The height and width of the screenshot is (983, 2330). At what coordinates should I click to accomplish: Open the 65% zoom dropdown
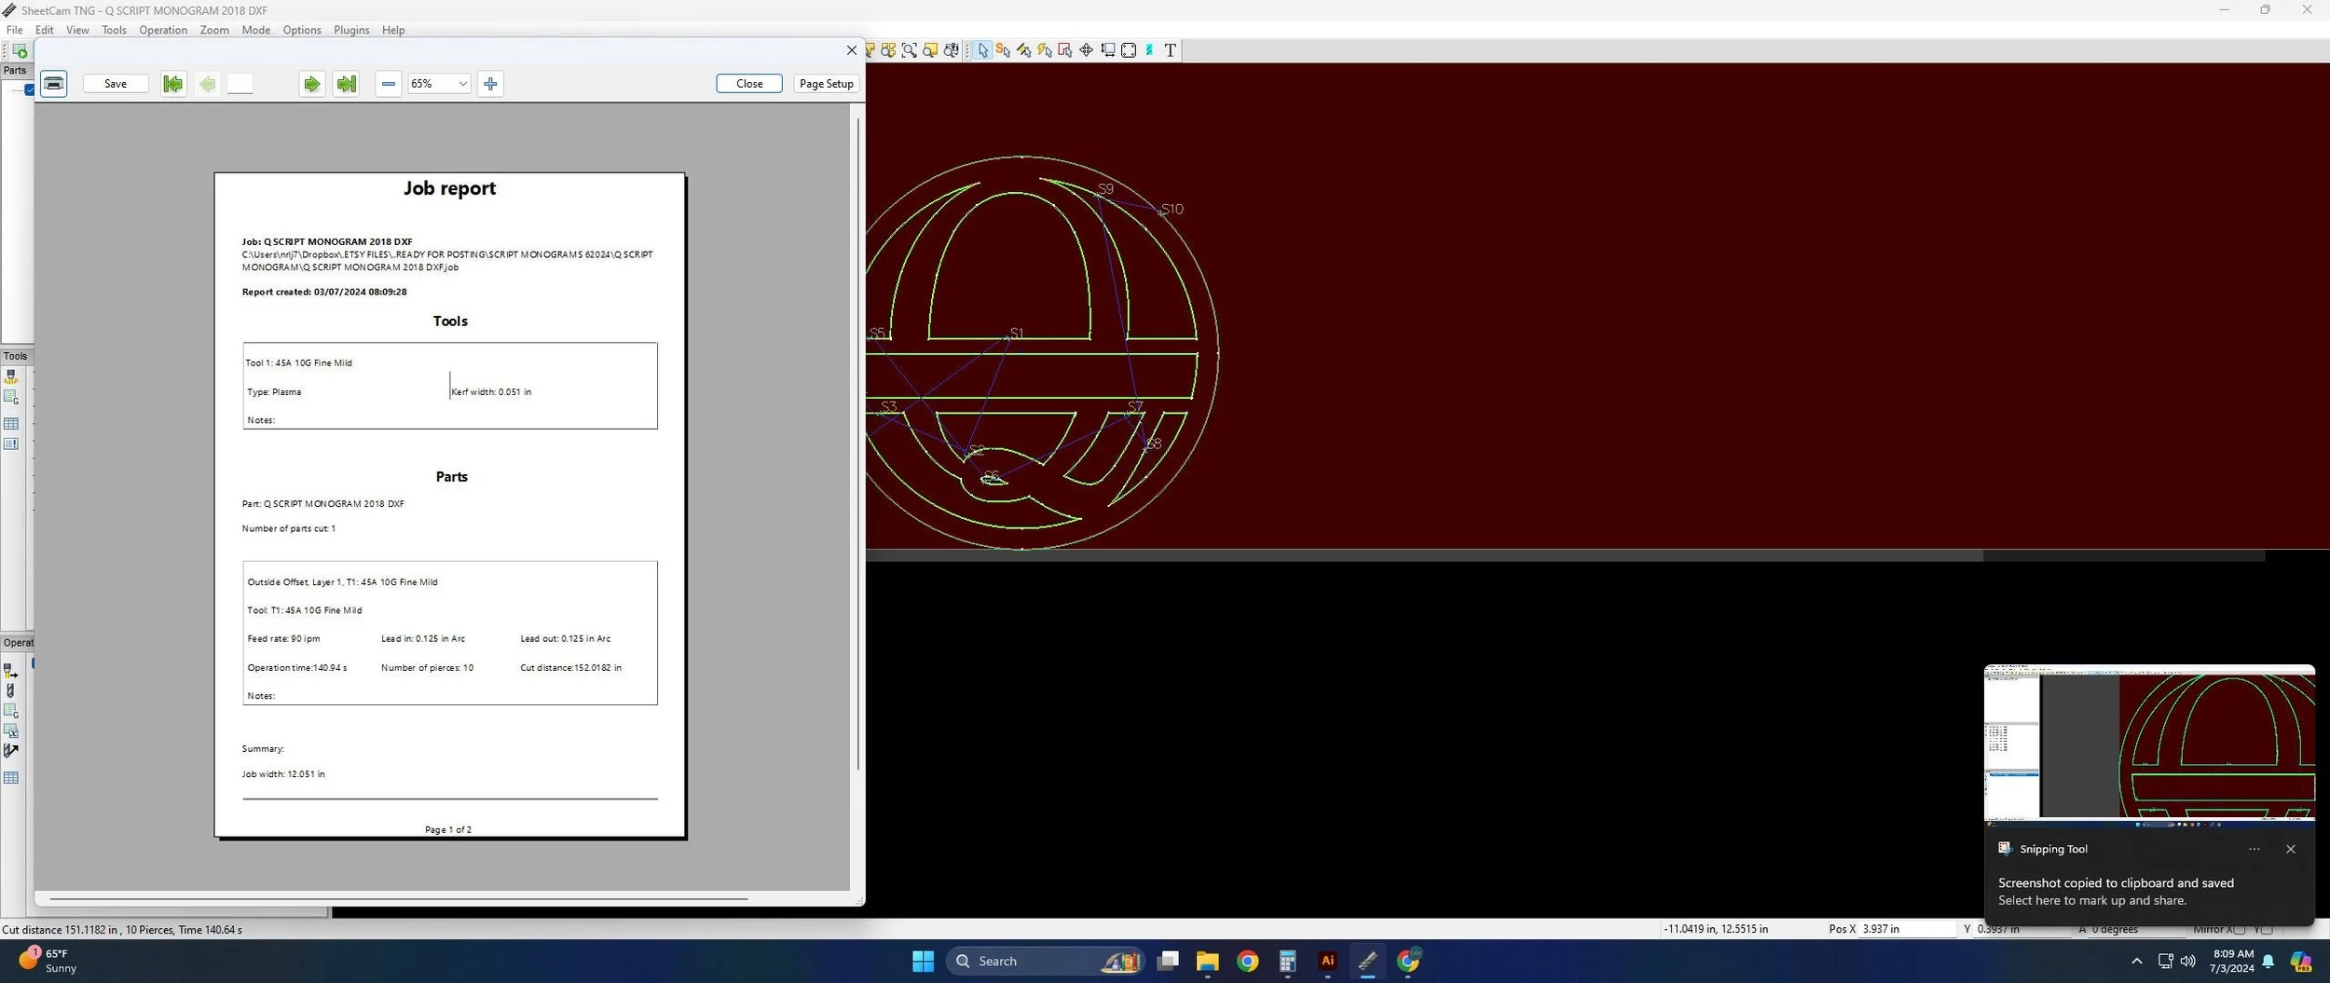click(439, 84)
